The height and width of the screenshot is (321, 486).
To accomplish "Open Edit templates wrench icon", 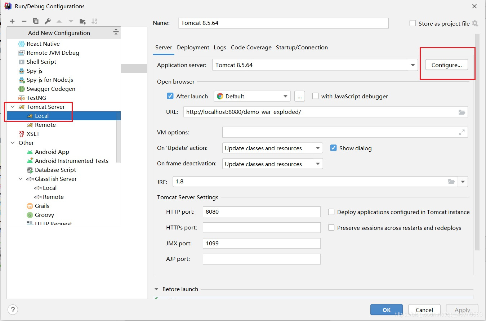I will [x=47, y=21].
